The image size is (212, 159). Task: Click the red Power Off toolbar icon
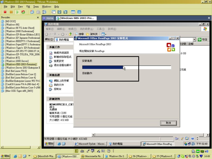5,12
